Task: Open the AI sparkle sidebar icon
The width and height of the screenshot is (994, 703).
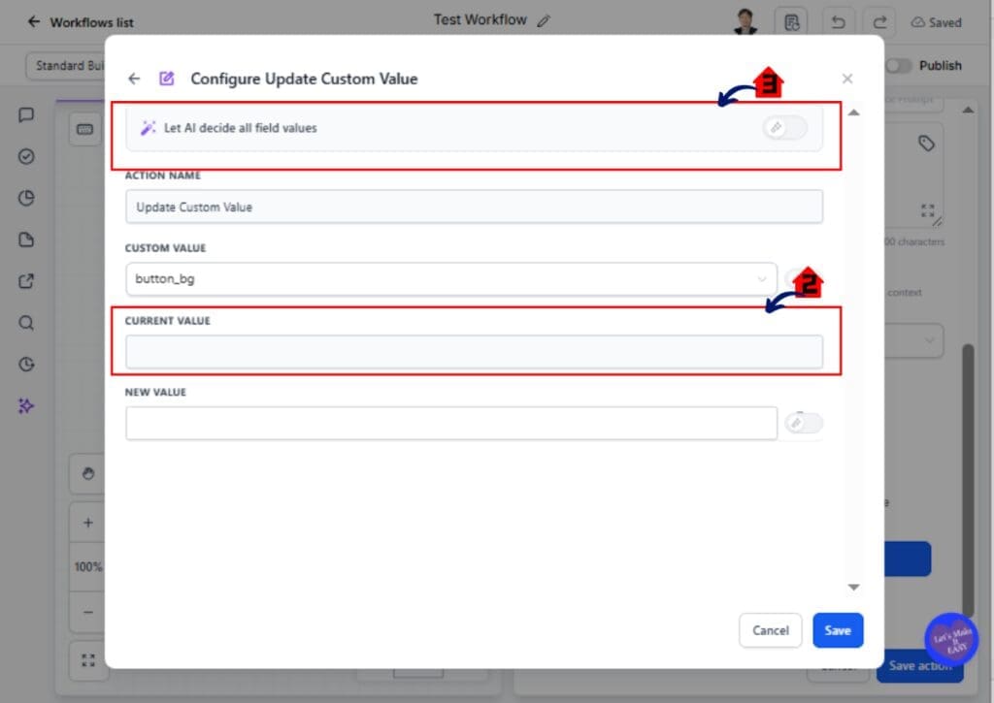Action: coord(26,406)
